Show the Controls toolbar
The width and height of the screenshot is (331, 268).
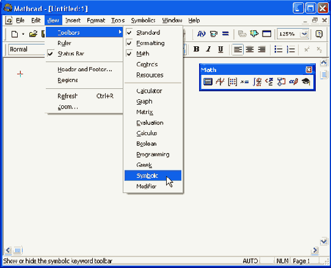pyautogui.click(x=153, y=64)
